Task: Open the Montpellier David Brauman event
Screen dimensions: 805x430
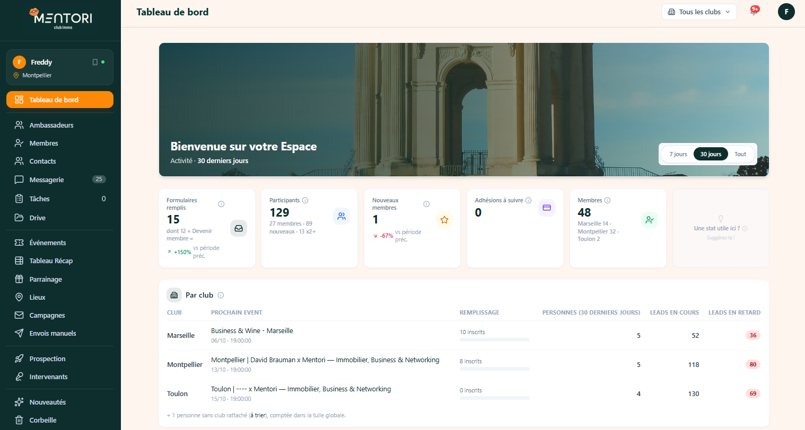Action: [325, 360]
